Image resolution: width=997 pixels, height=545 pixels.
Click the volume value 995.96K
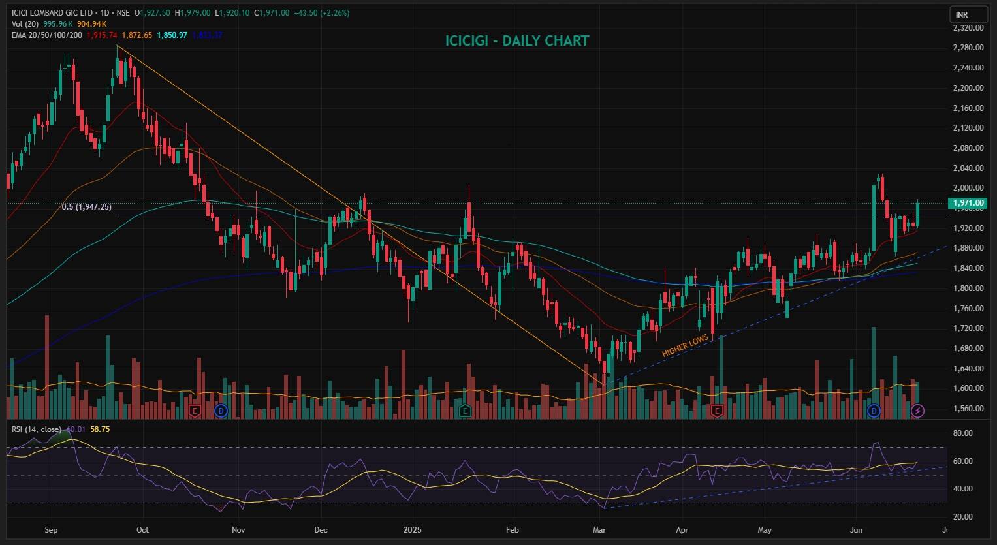pos(59,24)
